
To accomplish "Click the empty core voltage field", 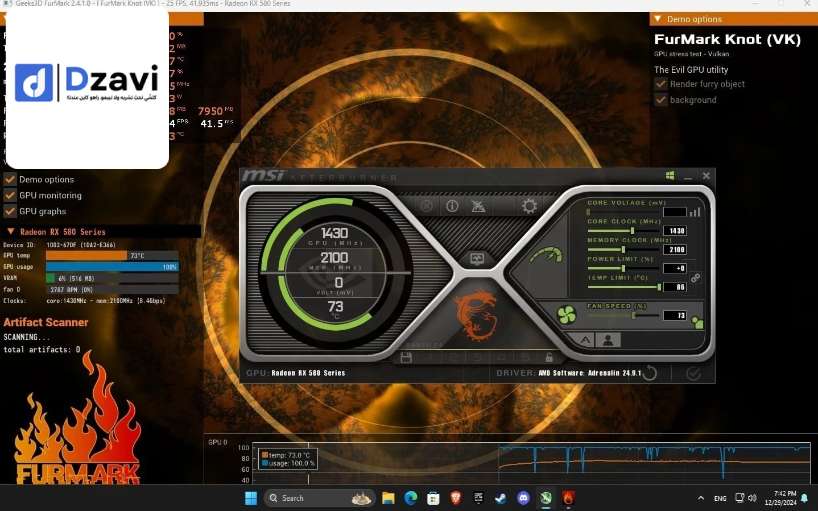I will pos(675,212).
